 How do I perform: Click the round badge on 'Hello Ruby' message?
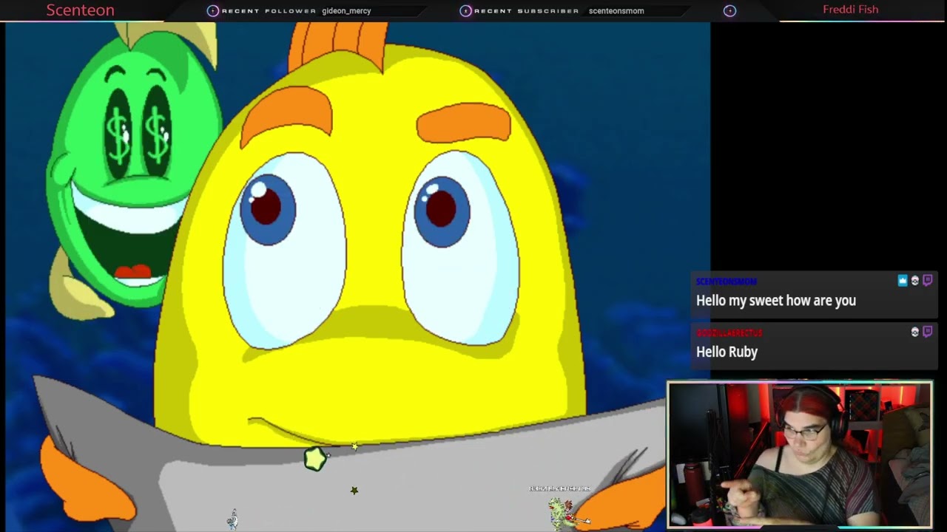[x=915, y=332]
